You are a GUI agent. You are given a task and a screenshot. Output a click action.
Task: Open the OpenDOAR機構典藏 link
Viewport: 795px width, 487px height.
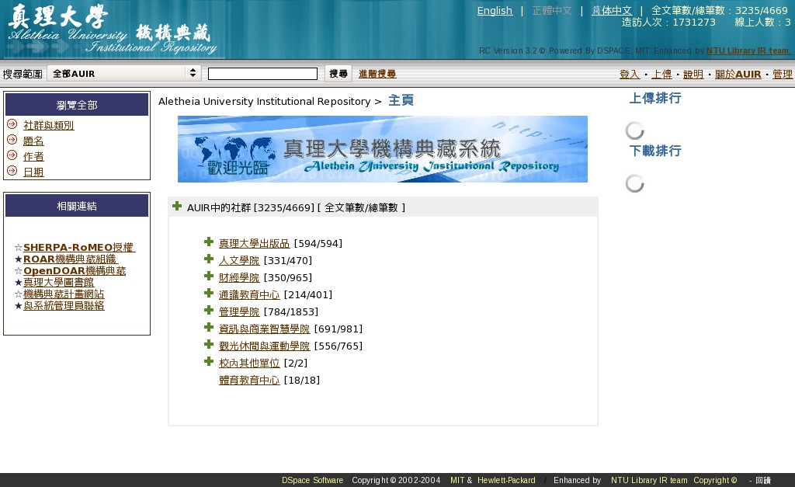pyautogui.click(x=75, y=270)
